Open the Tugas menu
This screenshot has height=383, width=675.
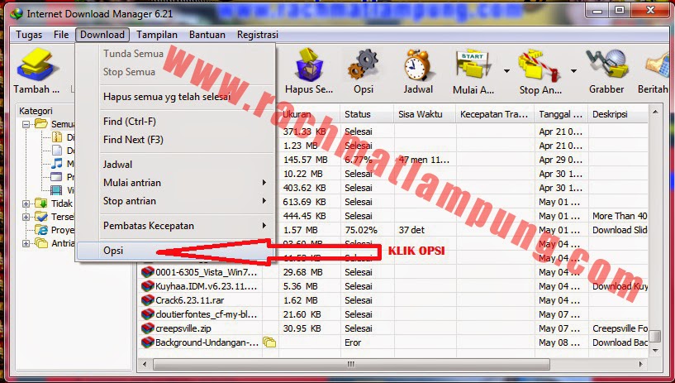[x=29, y=35]
